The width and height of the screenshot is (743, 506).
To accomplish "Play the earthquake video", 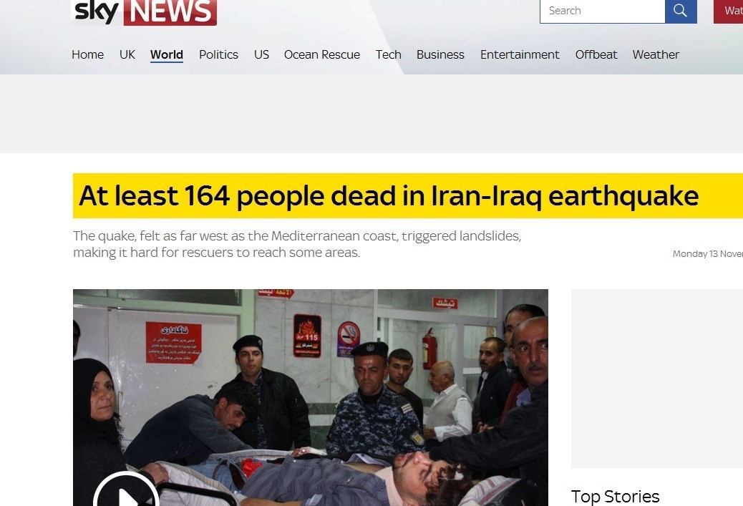I will click(x=126, y=490).
